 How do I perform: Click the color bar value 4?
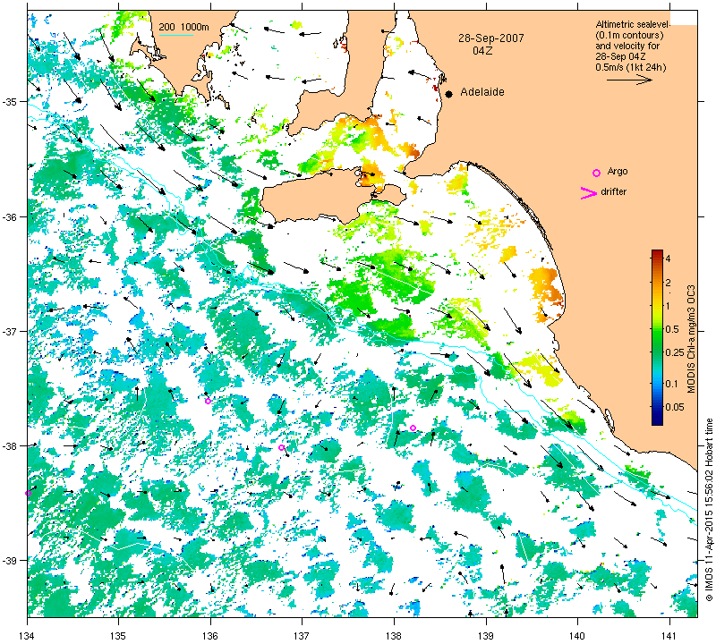pos(668,258)
